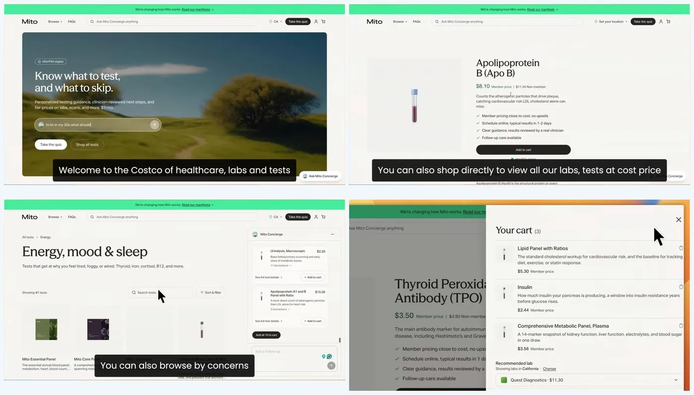See full test details for Urinalysis, Macroscopic
694x395 pixels.
pyautogui.click(x=268, y=277)
